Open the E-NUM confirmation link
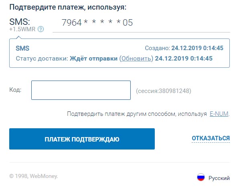 coord(219,114)
